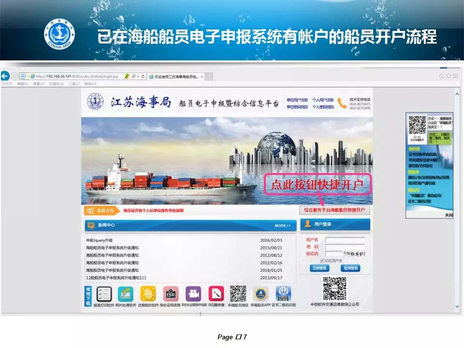464x348 pixels.
Task: Open the 幸福船员APP icon
Action: coord(261,294)
